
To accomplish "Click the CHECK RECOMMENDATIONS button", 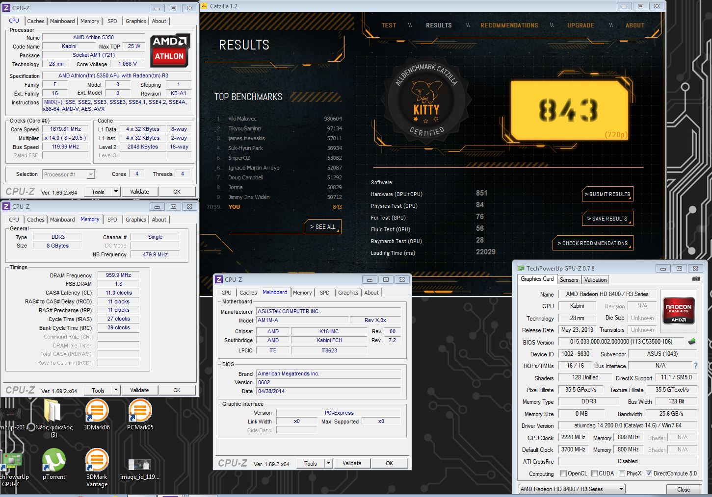I will (593, 243).
